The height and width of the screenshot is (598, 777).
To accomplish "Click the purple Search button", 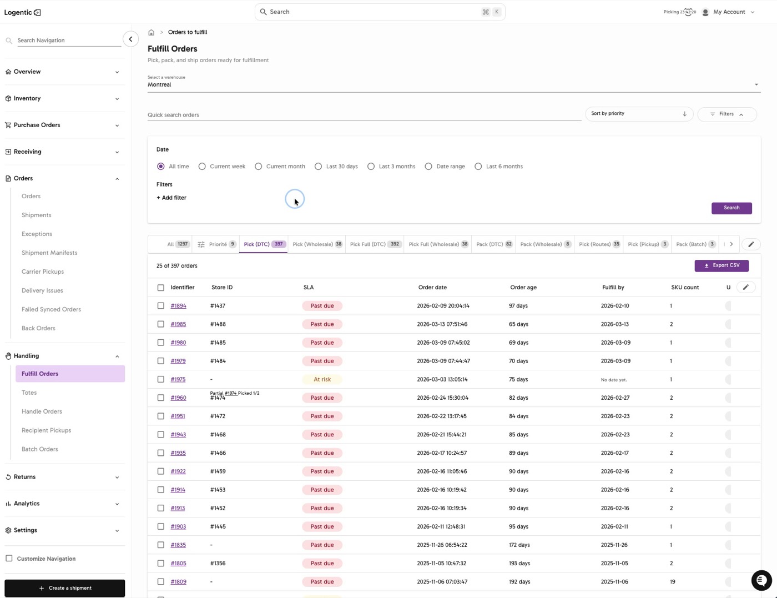I will 731,208.
